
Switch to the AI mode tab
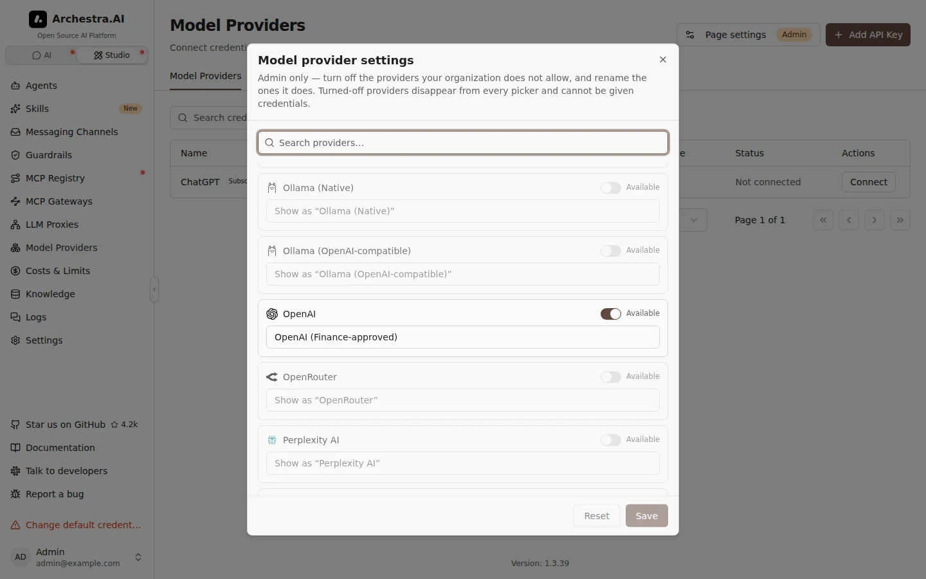(x=42, y=55)
